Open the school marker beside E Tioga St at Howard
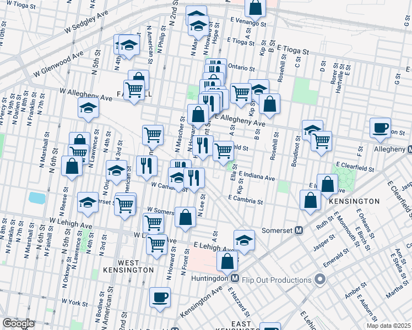Image resolution: width=412 pixels, height=330 pixels. pos(199,28)
